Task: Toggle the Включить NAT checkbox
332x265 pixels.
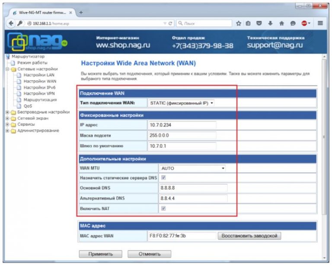Action: click(x=163, y=208)
